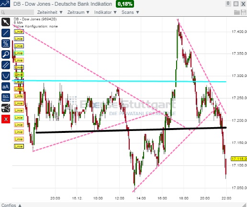This screenshot has width=247, height=207.
Task: Click the red X delete drawings button
Action: 6,119
